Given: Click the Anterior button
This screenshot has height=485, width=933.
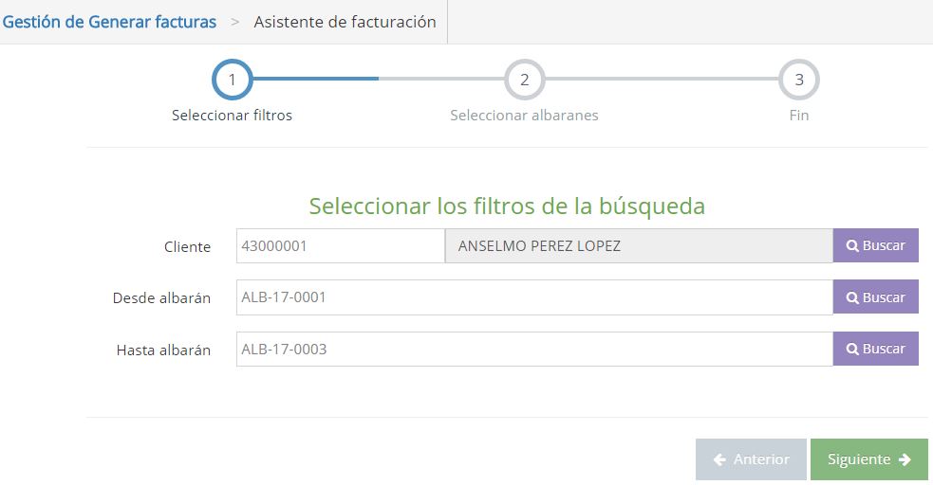Looking at the screenshot, I should [751, 459].
